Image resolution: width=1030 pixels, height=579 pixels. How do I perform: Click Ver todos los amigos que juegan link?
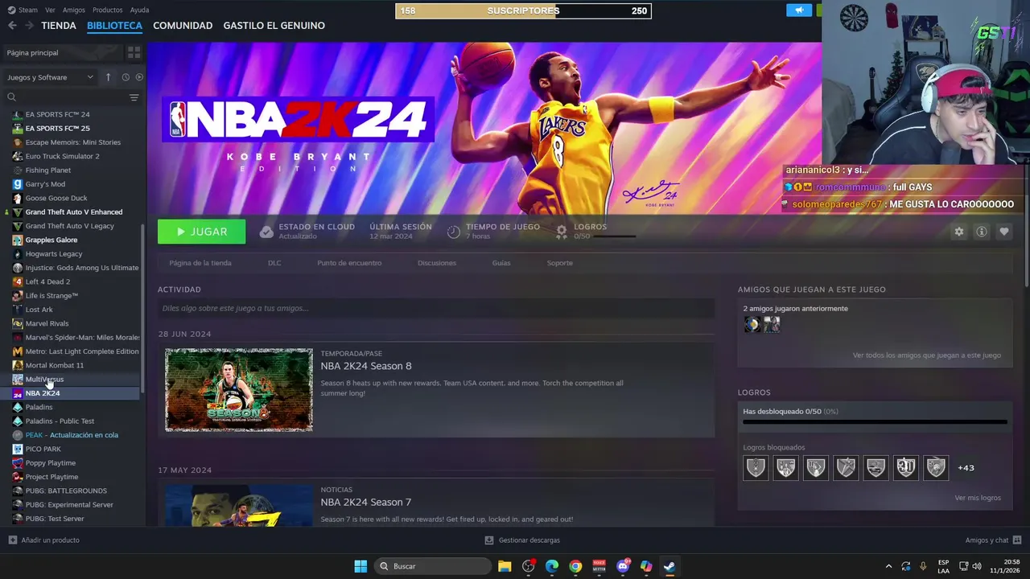[x=927, y=355]
